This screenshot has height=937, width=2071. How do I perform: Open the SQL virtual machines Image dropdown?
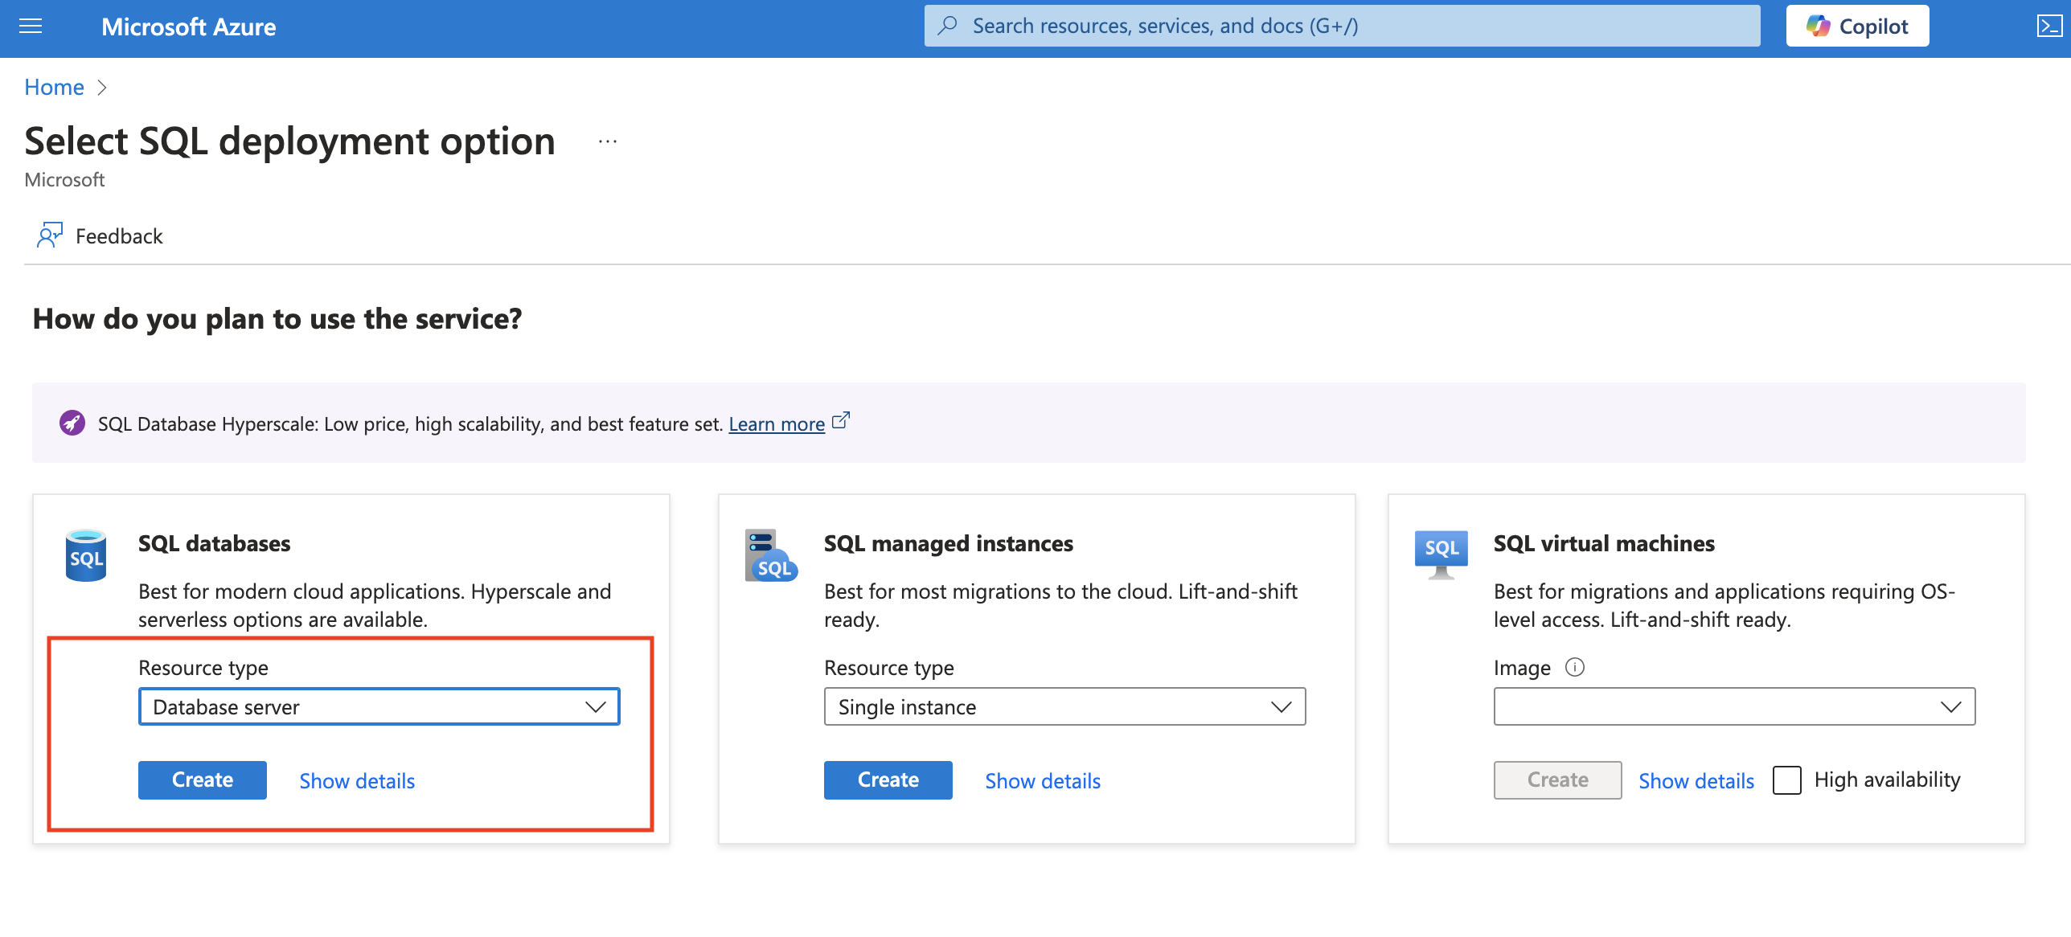pyautogui.click(x=1735, y=706)
